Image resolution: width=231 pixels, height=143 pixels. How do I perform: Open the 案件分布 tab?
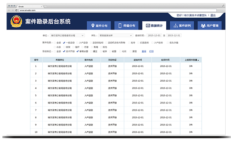(x=99, y=26)
